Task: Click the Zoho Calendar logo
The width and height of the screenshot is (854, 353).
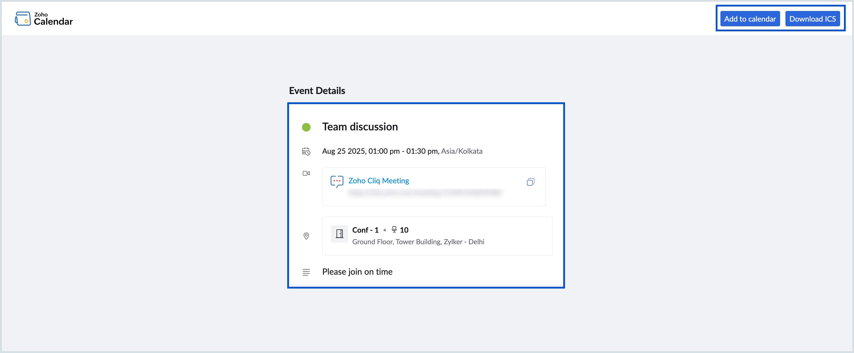Action: (x=43, y=18)
